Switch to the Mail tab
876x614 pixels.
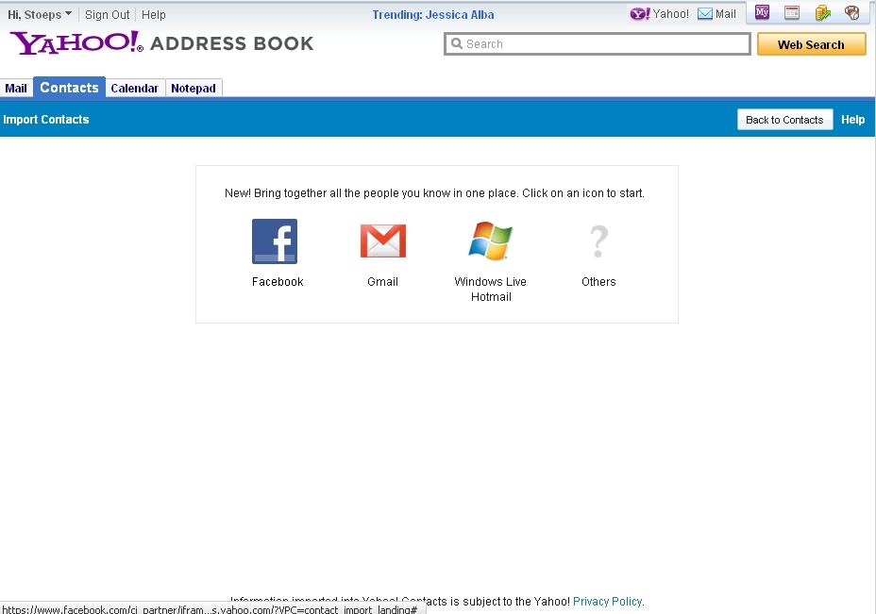click(x=16, y=89)
